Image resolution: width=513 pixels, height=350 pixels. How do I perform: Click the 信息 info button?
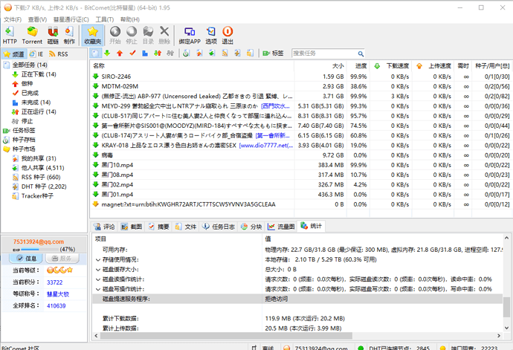26,259
